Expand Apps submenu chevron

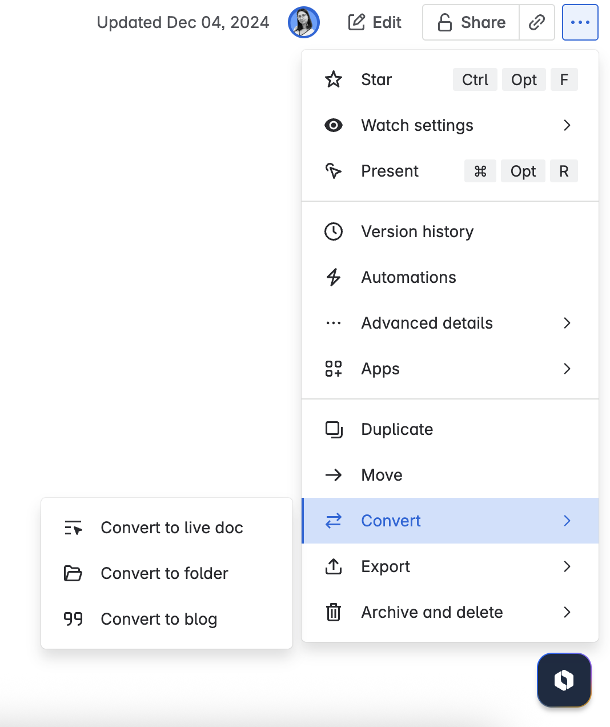click(567, 369)
